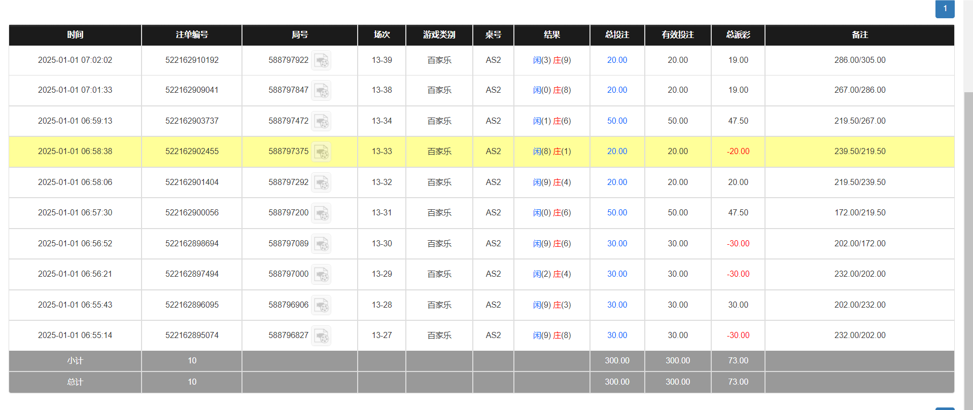This screenshot has width=973, height=410.
Task: Click replay icon for round 588796827
Action: point(321,336)
